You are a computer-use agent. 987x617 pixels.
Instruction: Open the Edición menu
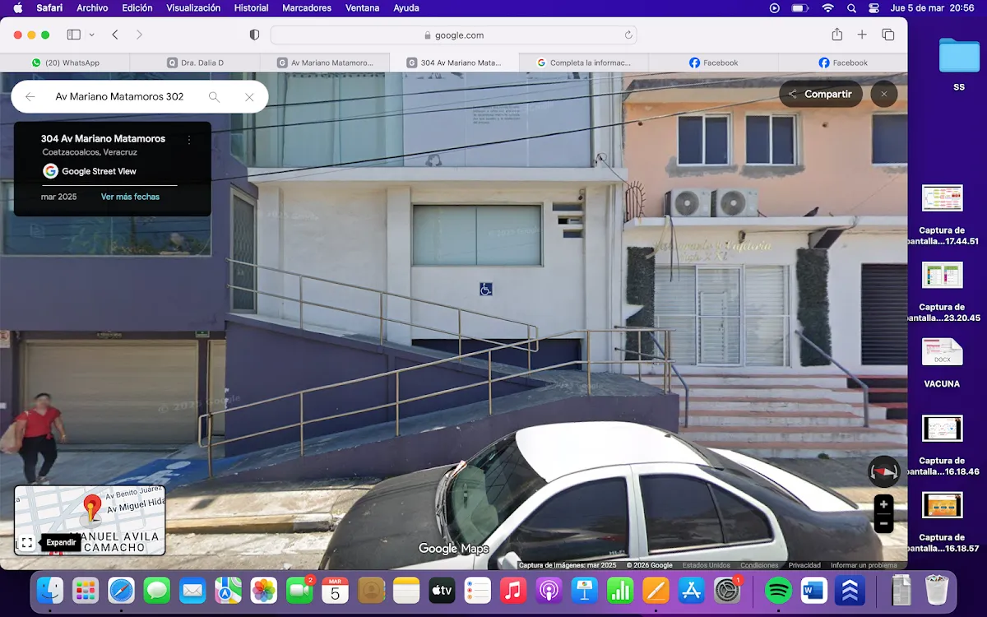[x=137, y=8]
